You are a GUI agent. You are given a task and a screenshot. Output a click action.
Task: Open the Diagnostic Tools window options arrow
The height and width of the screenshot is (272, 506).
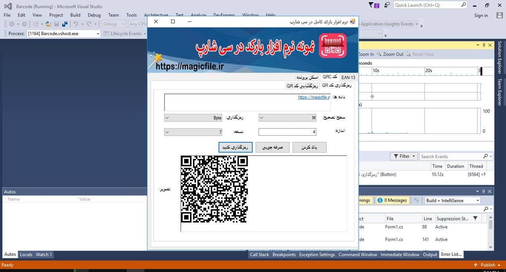point(477,45)
